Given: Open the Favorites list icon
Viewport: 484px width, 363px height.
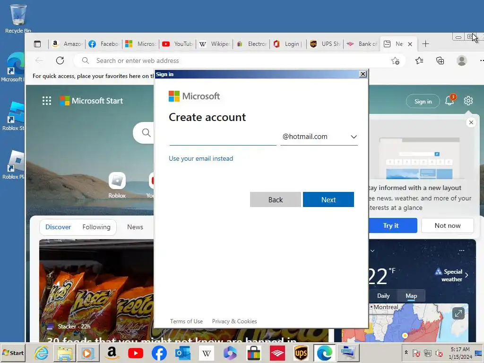Looking at the screenshot, I should tap(419, 60).
